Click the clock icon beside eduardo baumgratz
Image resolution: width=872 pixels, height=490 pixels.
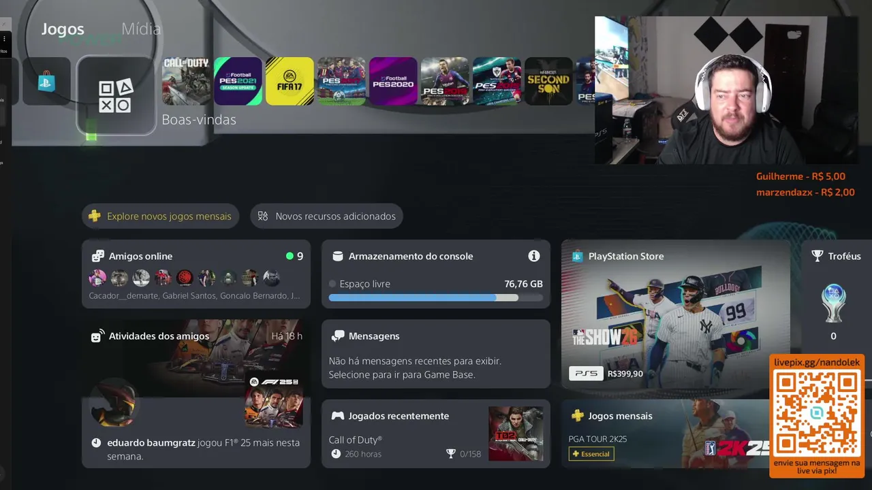[x=96, y=443]
